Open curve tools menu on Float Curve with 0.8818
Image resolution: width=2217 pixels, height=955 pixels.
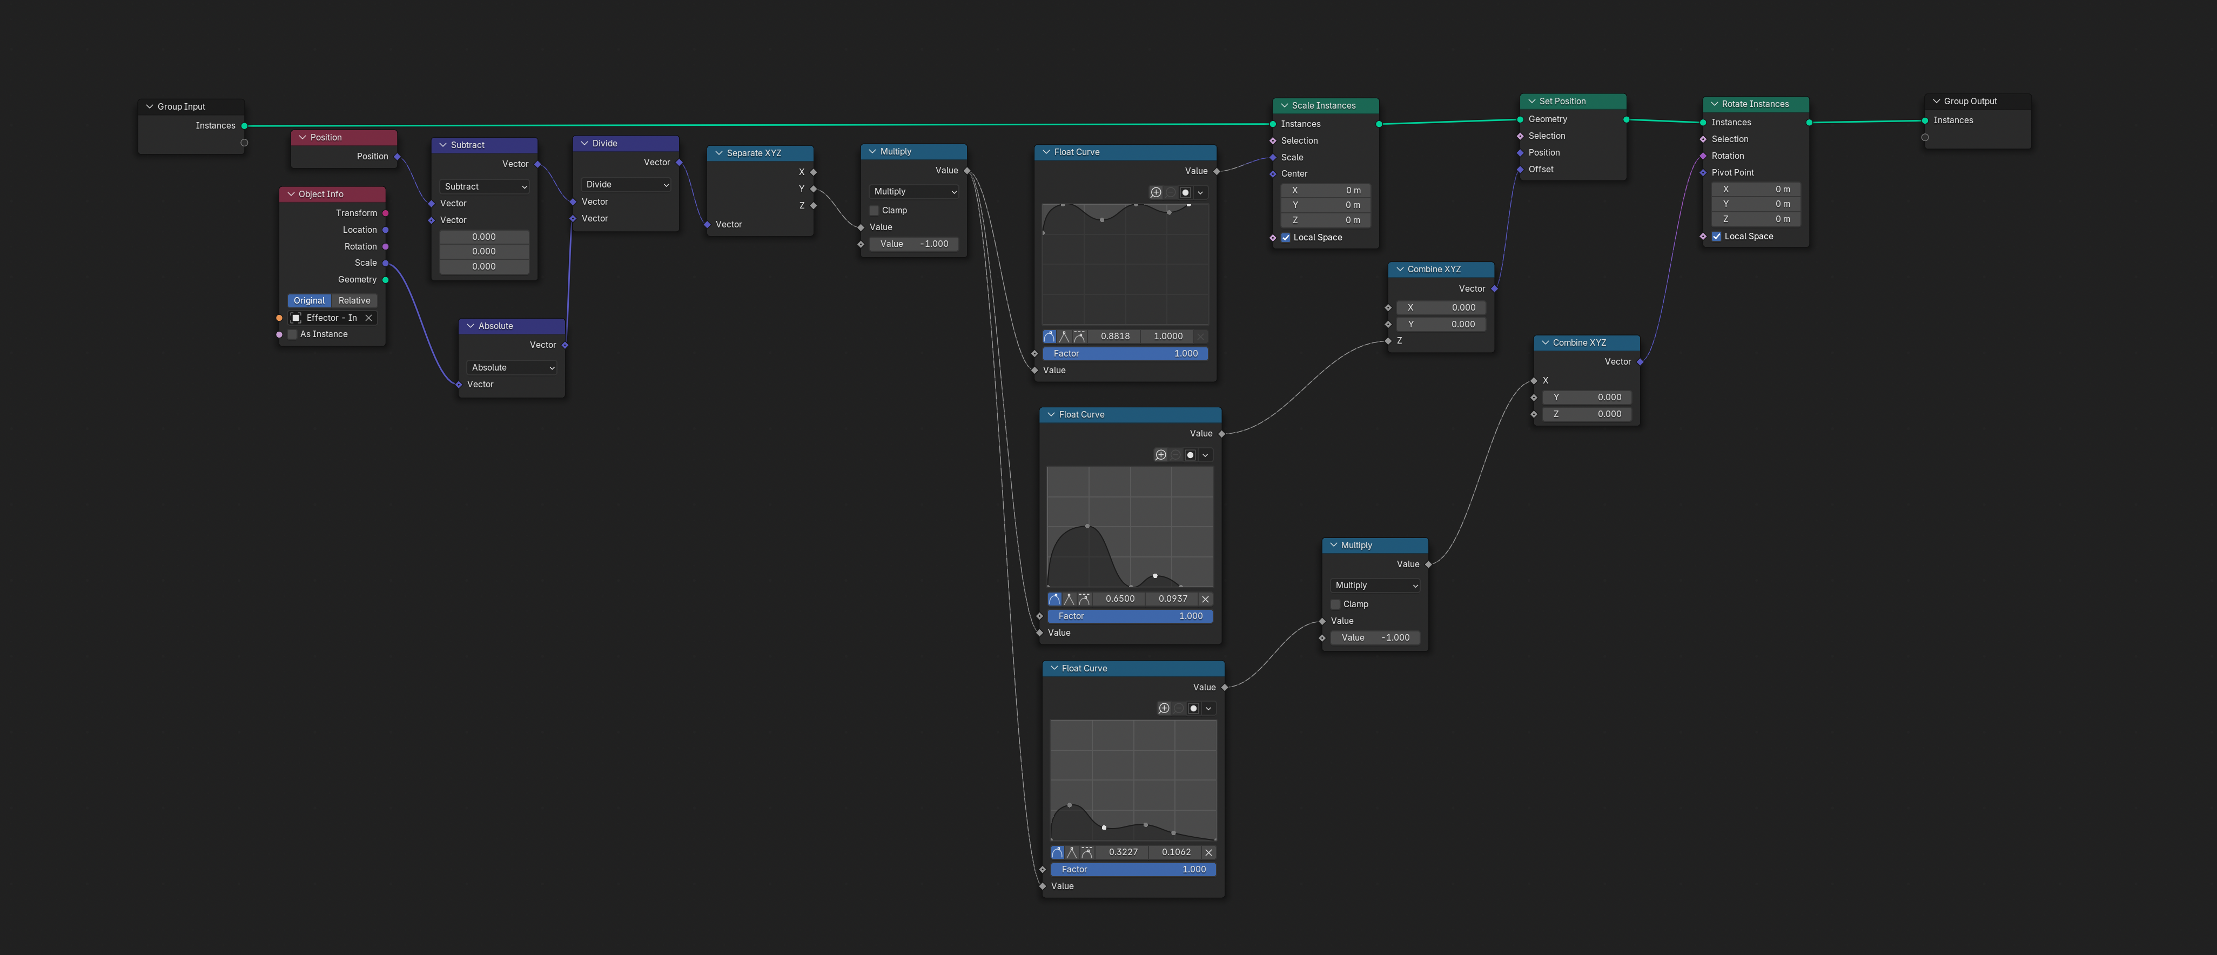tap(1200, 193)
